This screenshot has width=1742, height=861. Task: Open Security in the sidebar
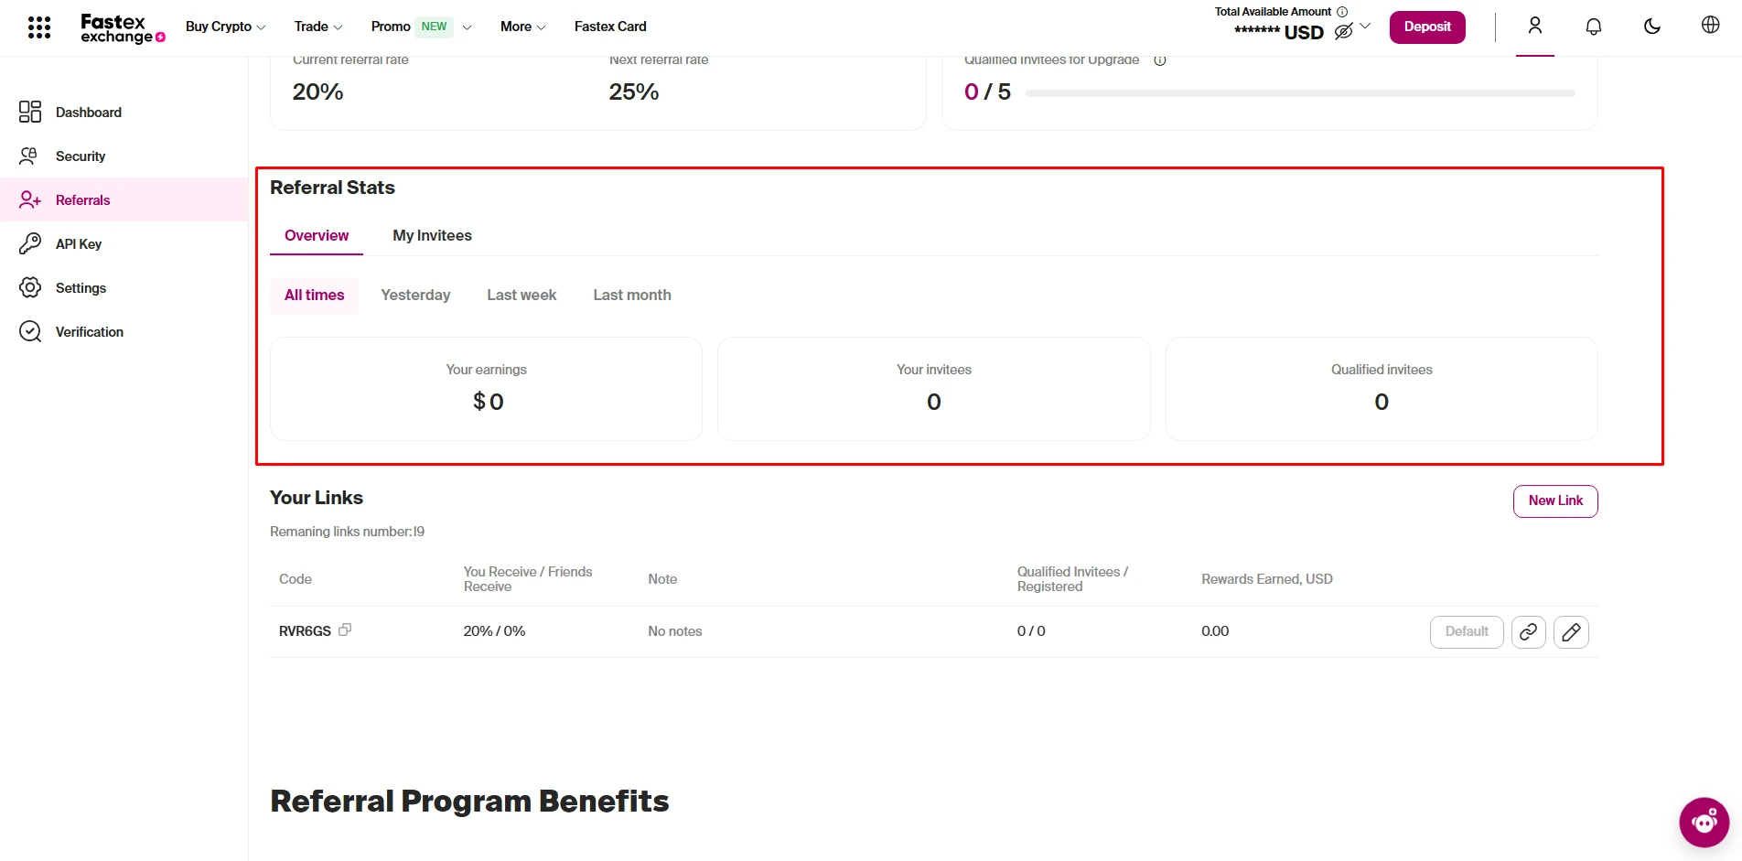[81, 156]
